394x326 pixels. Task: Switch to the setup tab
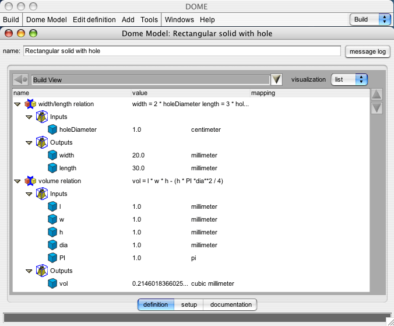tap(189, 304)
